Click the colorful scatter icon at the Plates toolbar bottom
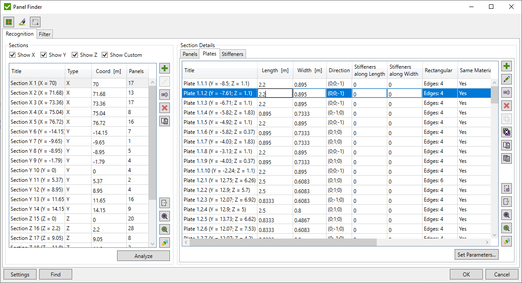This screenshot has width=522, height=283. point(507,241)
